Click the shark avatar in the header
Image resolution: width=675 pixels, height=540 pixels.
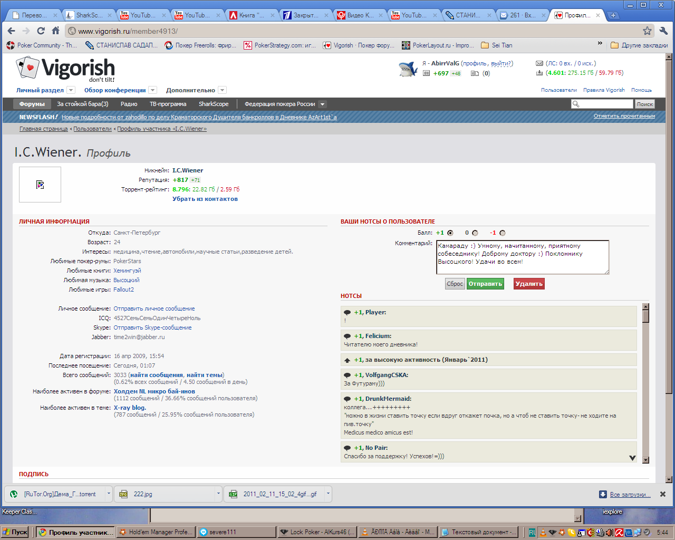coord(408,69)
